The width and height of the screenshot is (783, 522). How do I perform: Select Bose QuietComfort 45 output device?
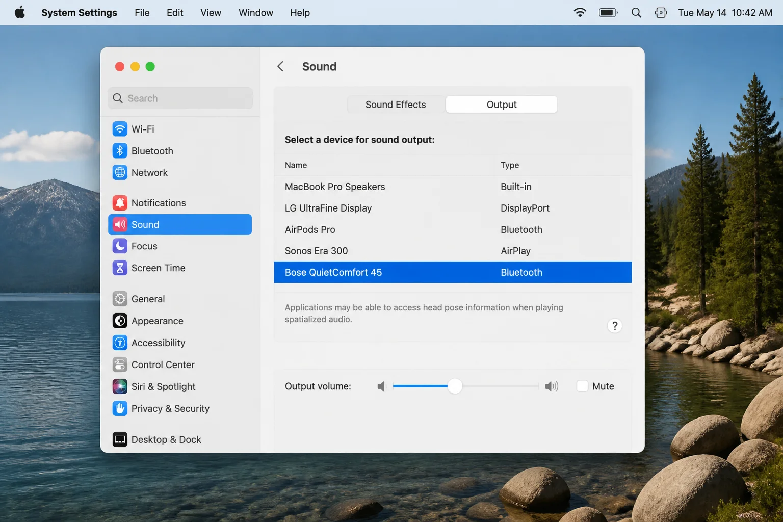(453, 272)
